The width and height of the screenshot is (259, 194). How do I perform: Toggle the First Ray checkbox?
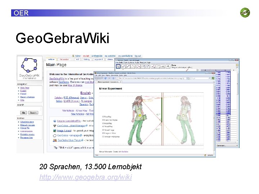click(103, 117)
